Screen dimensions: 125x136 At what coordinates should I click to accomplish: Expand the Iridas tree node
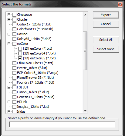[x=9, y=111]
